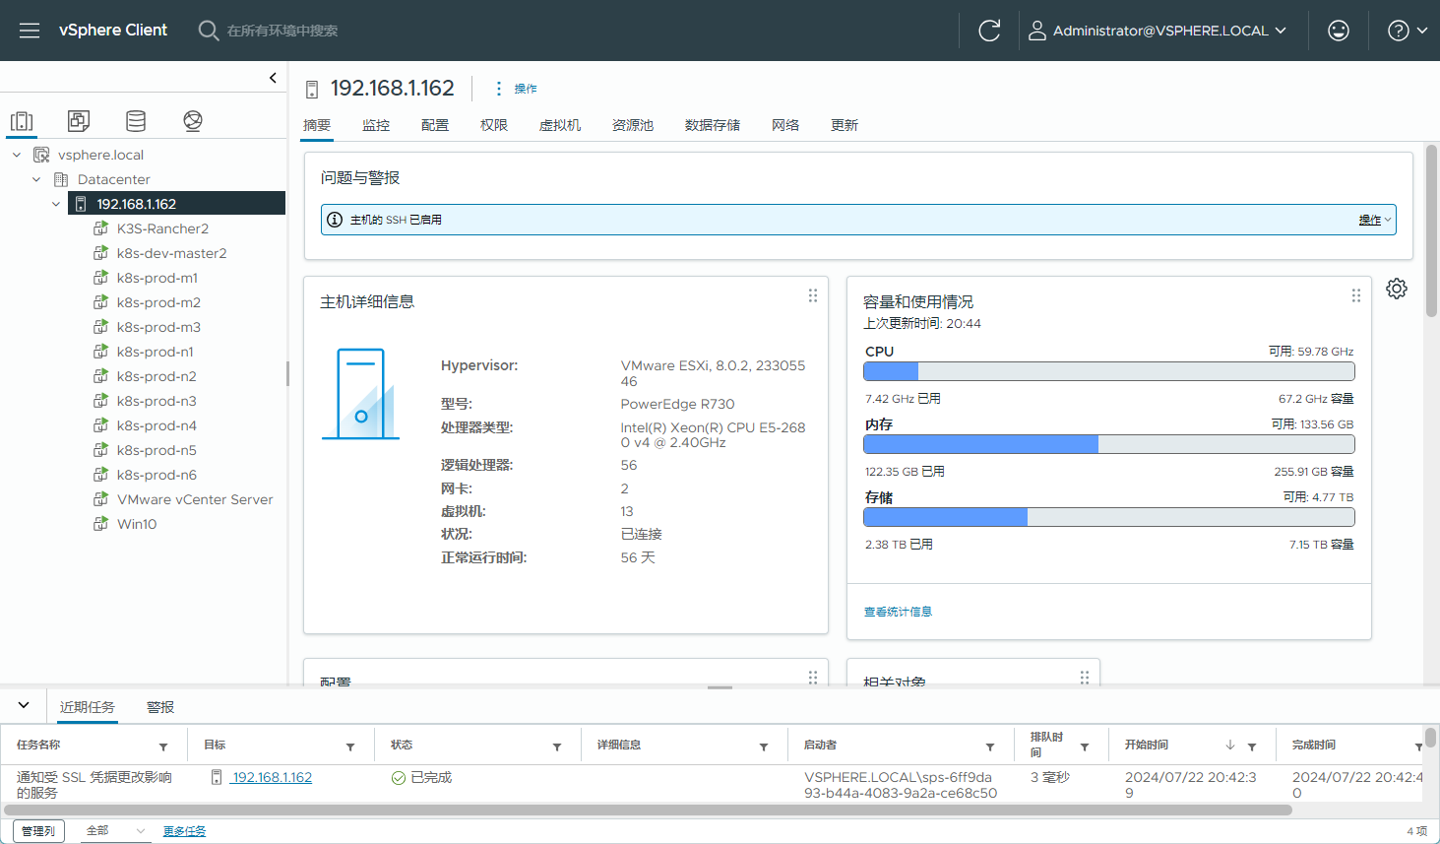The width and height of the screenshot is (1440, 844).
Task: Select k8s-prod-m1 virtual machine
Action: point(157,278)
